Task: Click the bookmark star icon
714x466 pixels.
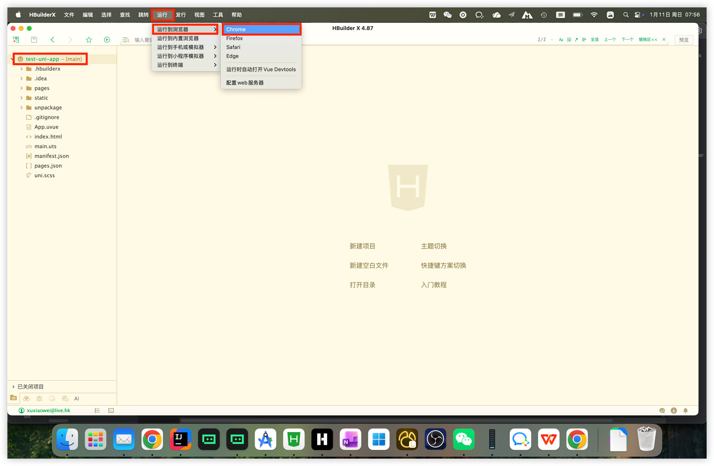Action: coord(89,40)
